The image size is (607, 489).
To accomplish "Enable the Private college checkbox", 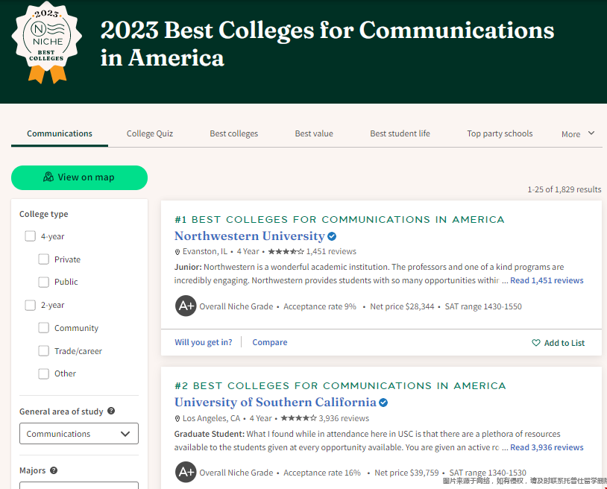I will tap(44, 259).
